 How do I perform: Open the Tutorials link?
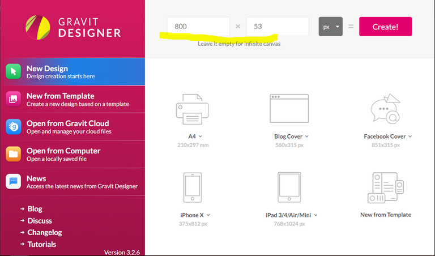41,244
